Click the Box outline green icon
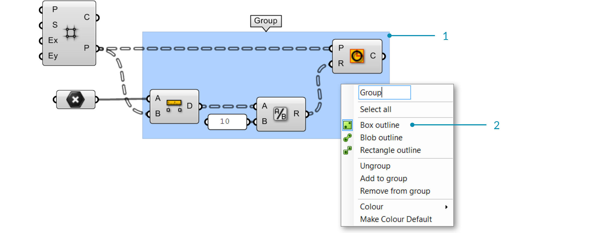615x233 pixels. click(x=347, y=125)
